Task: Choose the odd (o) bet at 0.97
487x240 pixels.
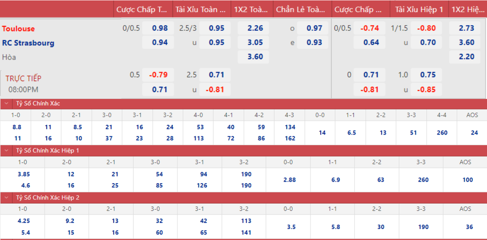Action: [314, 28]
